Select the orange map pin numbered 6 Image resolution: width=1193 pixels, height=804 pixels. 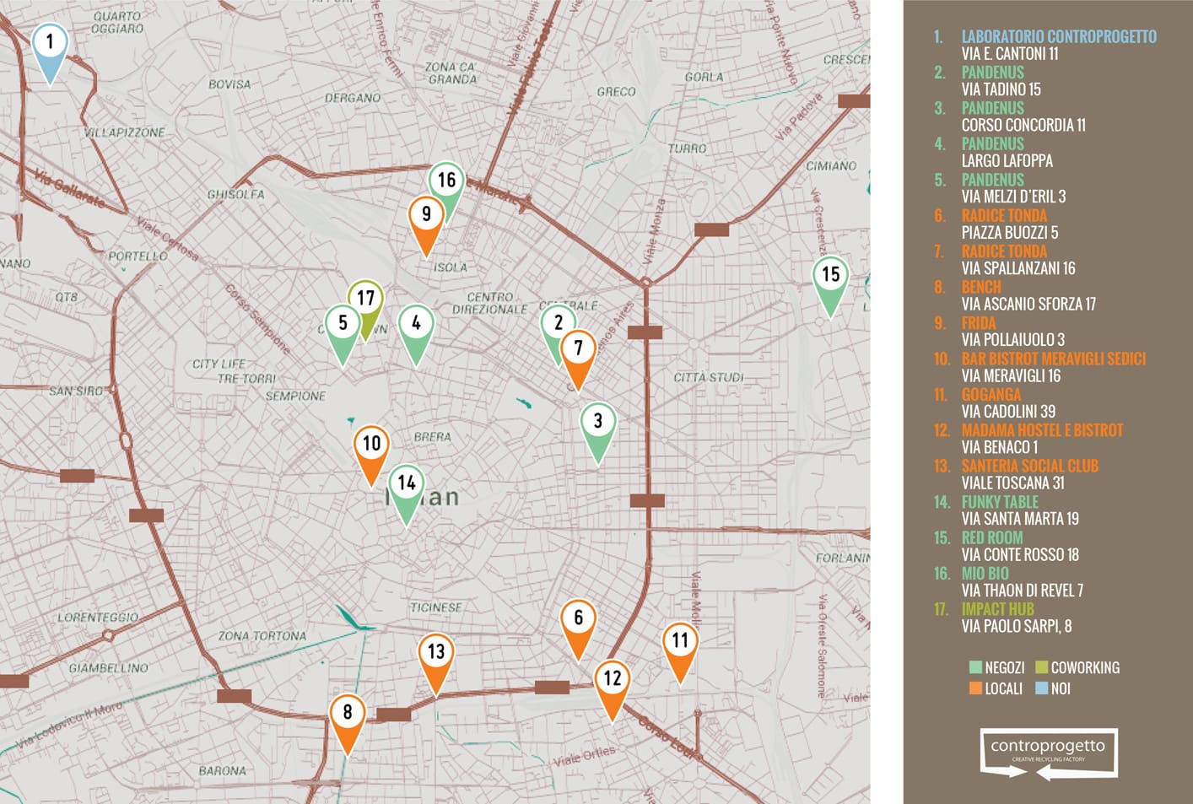coord(579,630)
